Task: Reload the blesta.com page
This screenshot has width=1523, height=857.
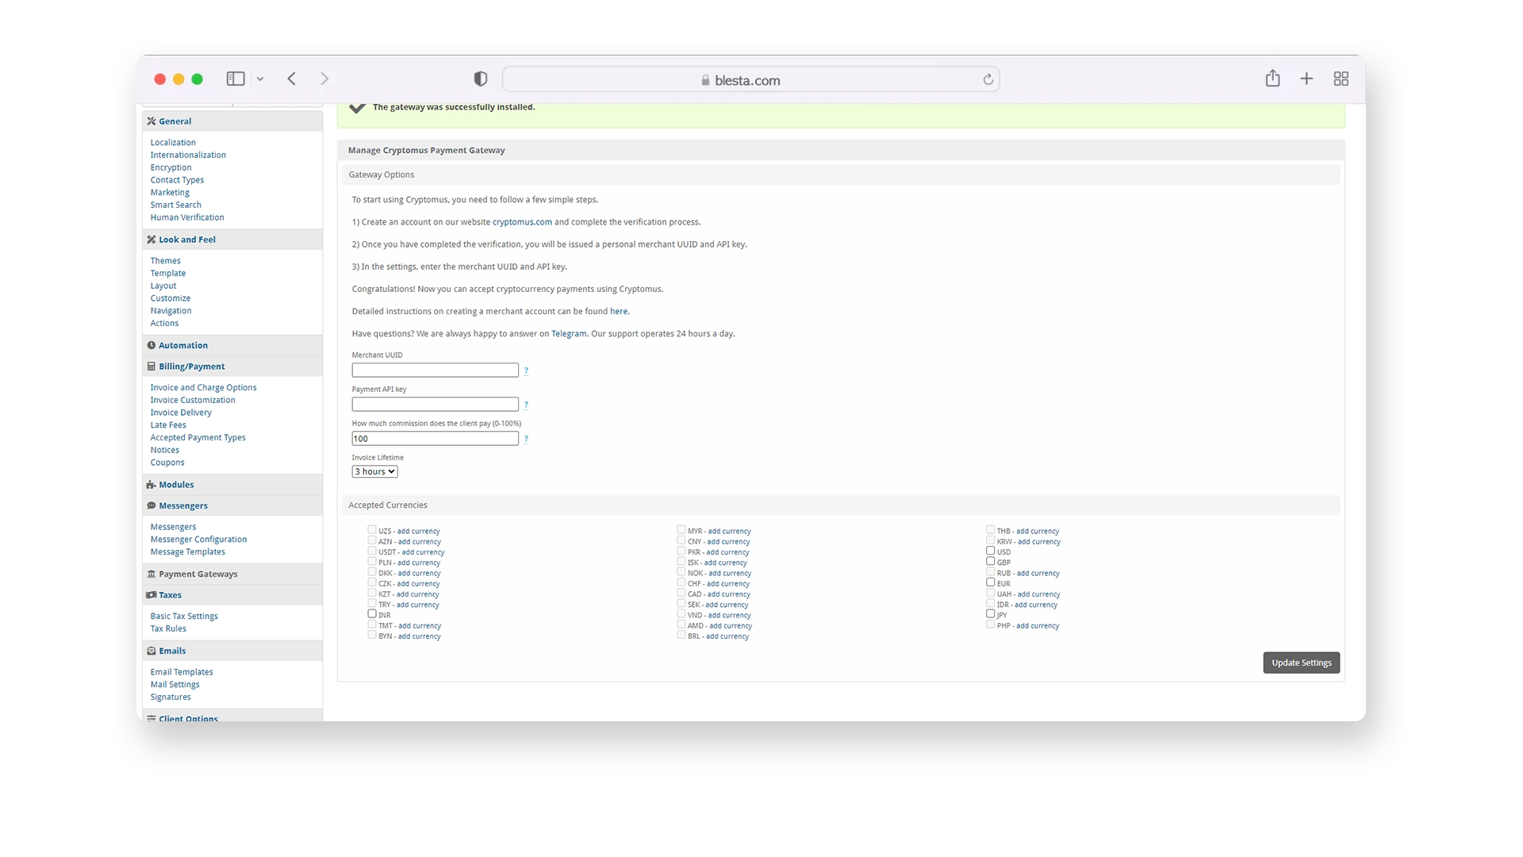Action: pyautogui.click(x=988, y=79)
